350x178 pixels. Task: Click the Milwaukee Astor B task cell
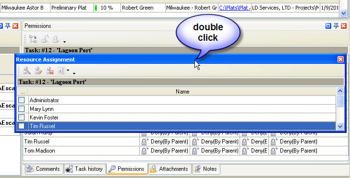25,8
